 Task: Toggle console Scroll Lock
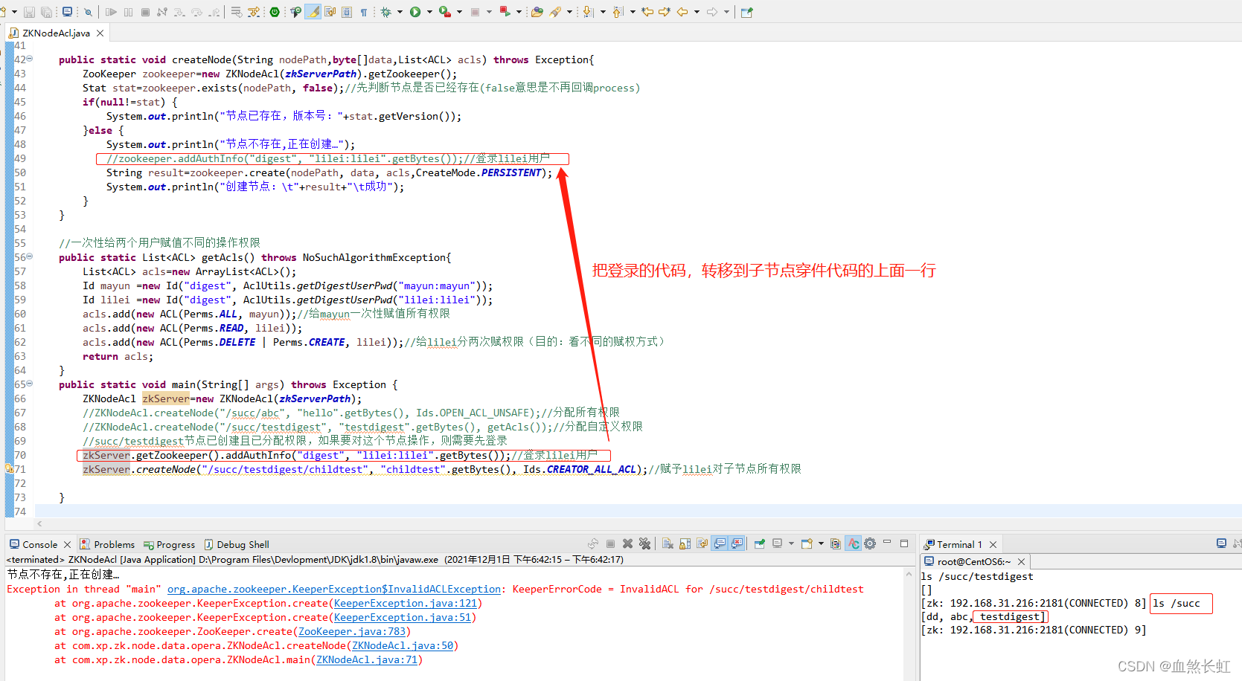pos(685,544)
